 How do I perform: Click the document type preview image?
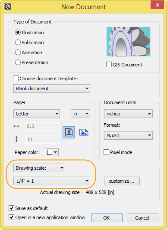(128, 42)
